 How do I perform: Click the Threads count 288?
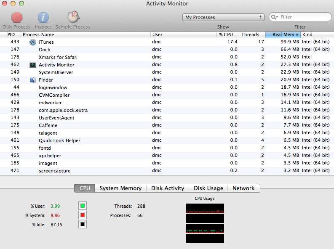tap(141, 206)
